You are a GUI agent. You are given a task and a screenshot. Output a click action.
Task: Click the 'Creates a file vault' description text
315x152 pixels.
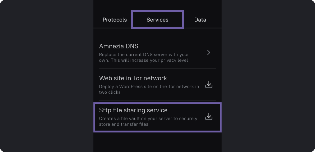[x=148, y=121]
